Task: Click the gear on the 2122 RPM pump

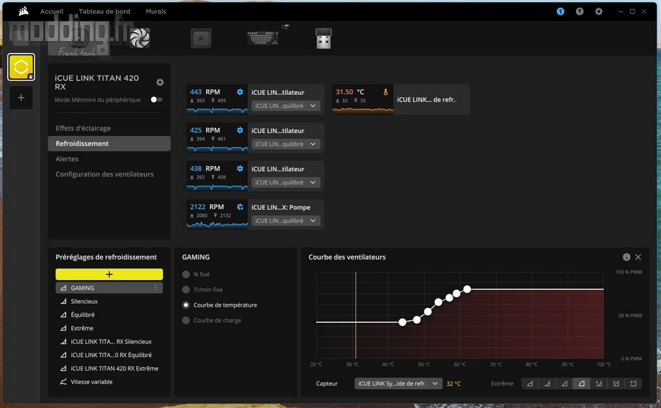Action: 240,207
